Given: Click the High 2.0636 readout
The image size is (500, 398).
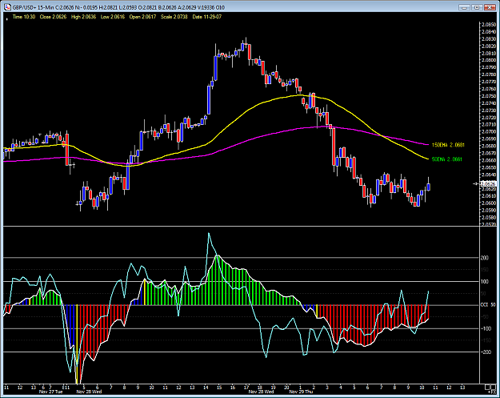Looking at the screenshot, I should (x=83, y=17).
